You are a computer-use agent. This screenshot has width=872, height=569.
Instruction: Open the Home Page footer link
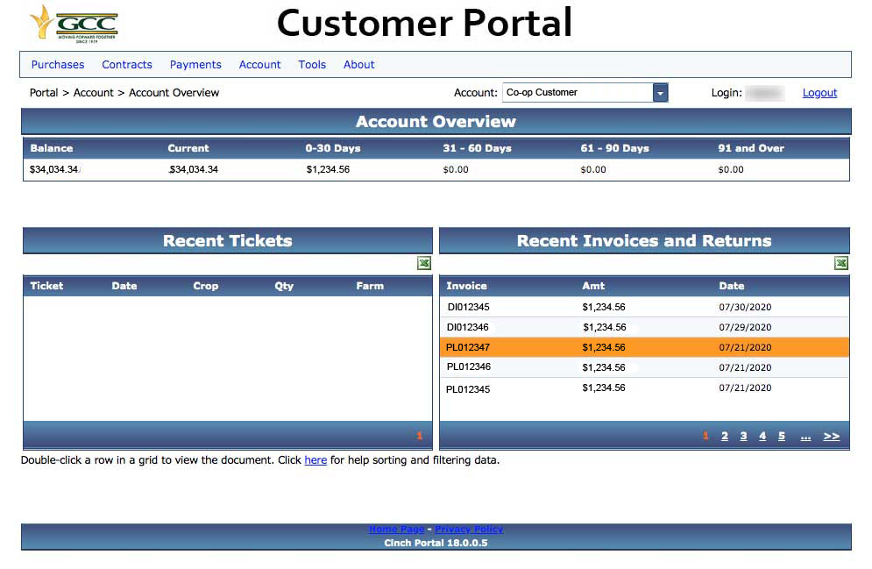pyautogui.click(x=396, y=530)
